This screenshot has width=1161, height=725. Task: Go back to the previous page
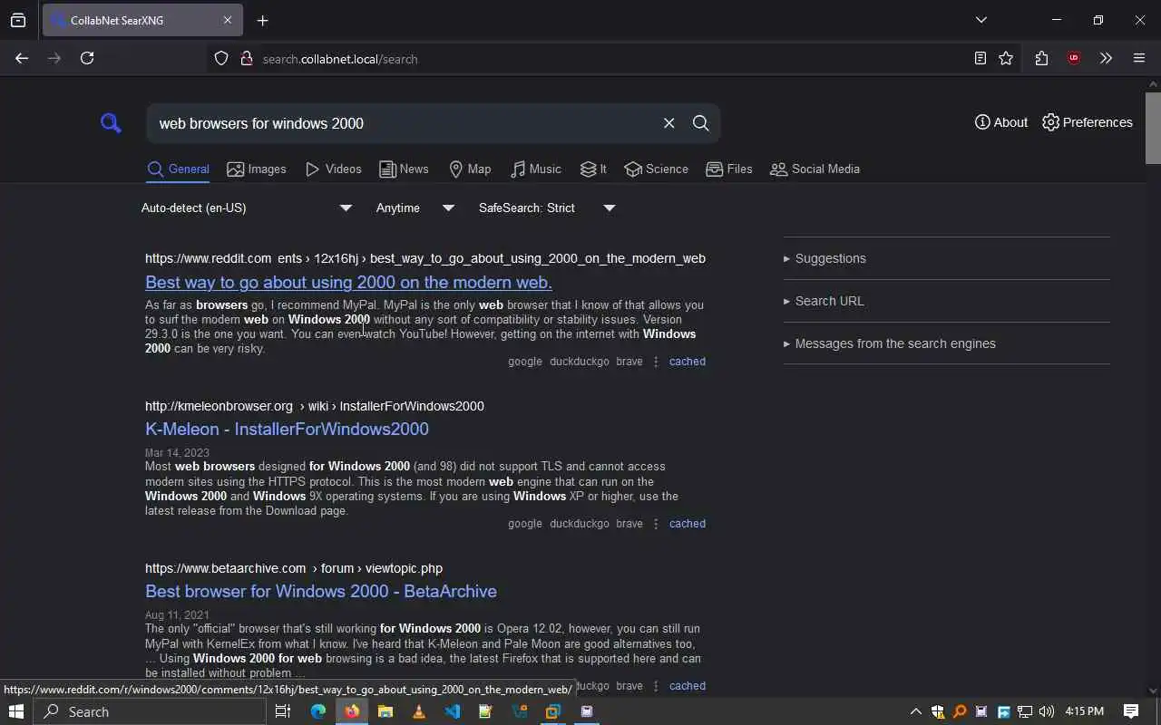[22, 58]
